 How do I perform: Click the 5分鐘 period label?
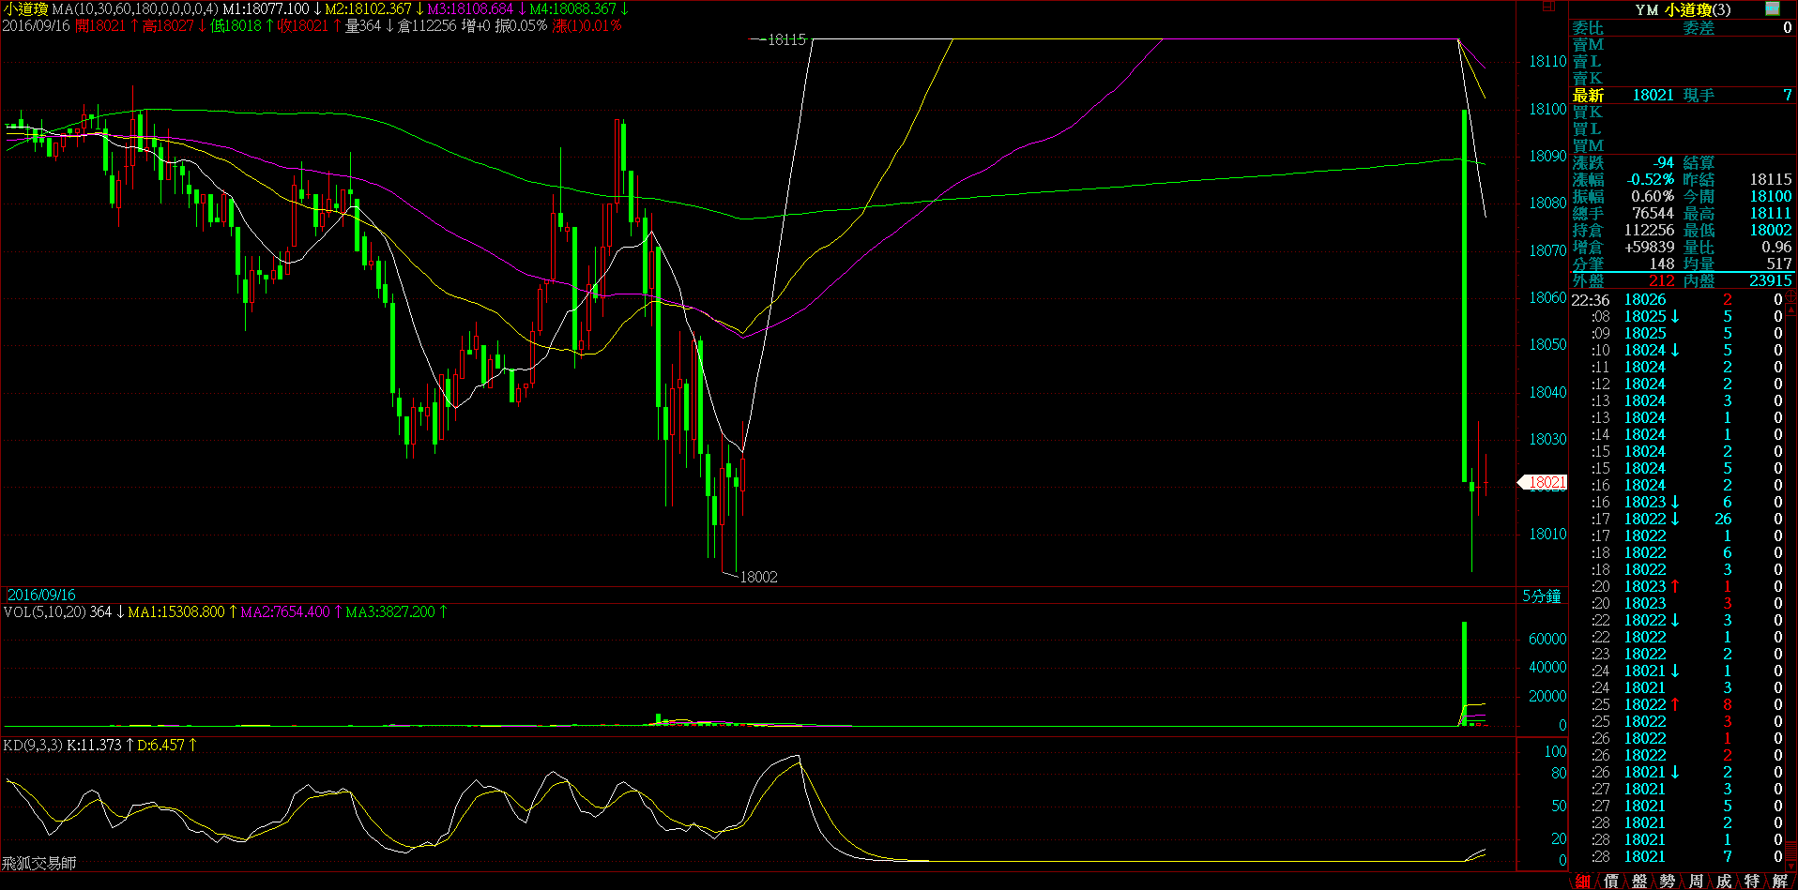pos(1542,596)
